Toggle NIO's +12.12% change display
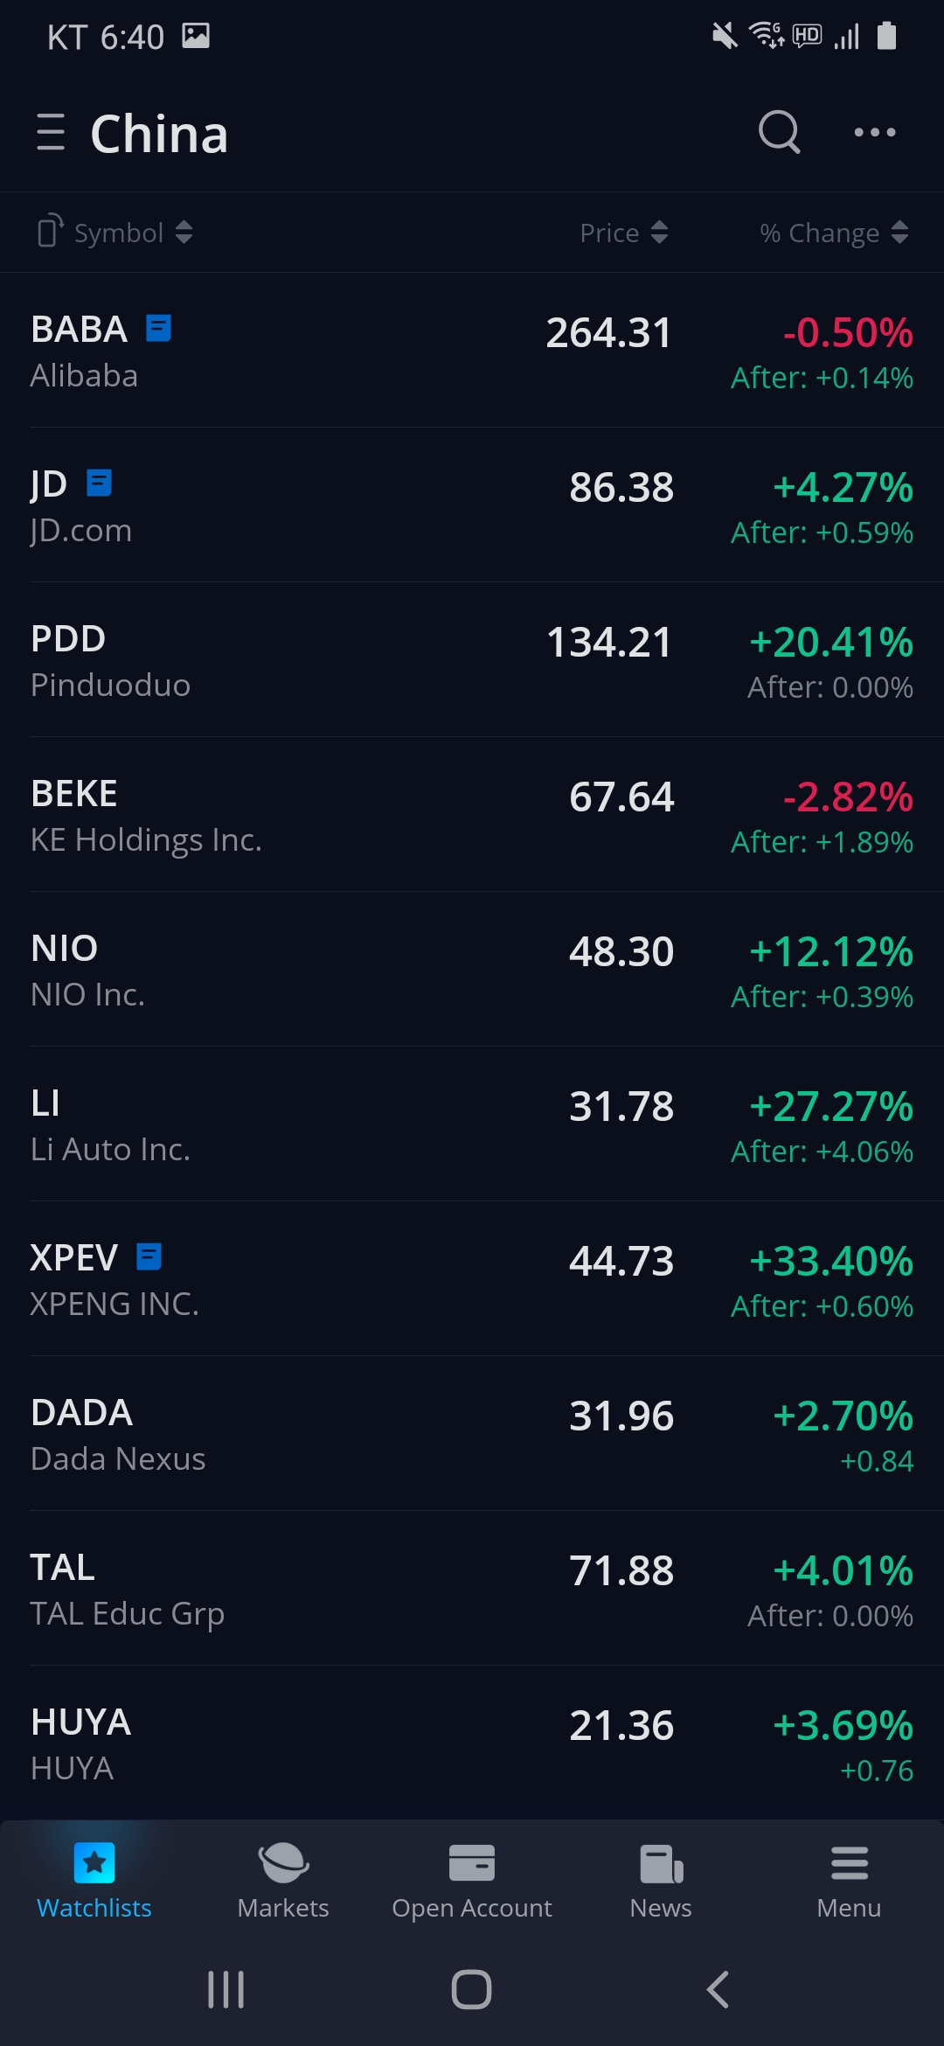 831,952
